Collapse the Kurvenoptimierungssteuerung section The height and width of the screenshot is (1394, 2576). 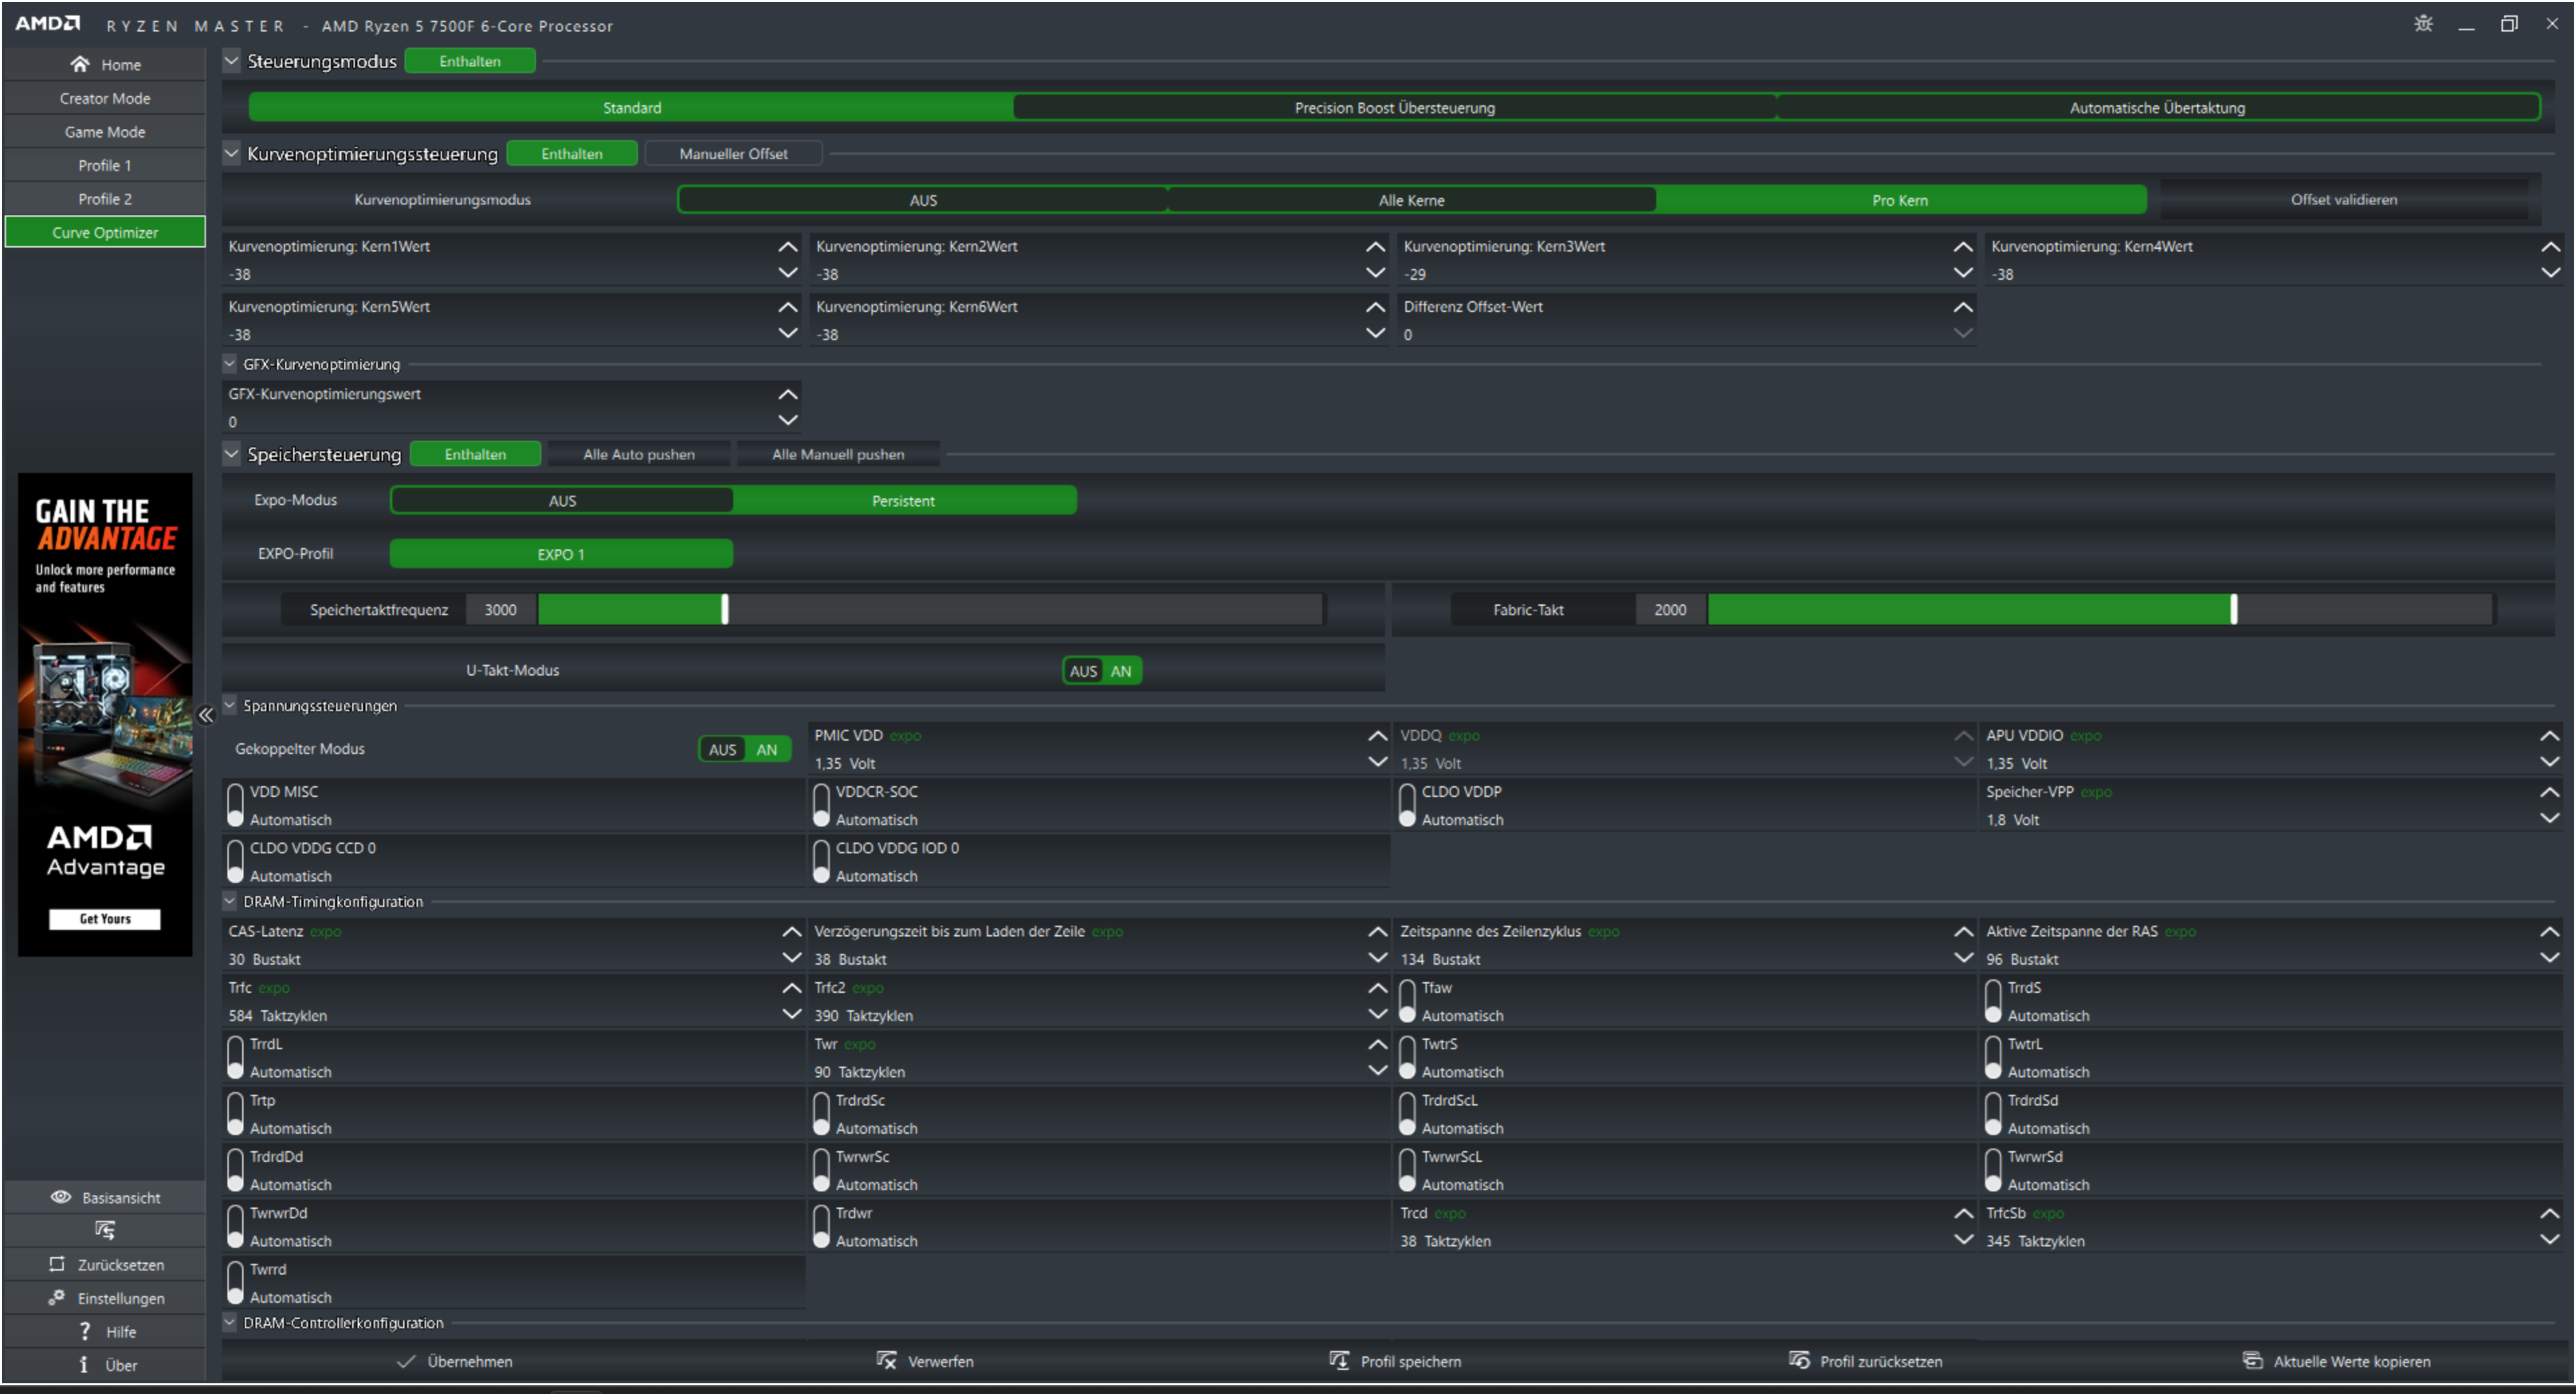coord(231,153)
